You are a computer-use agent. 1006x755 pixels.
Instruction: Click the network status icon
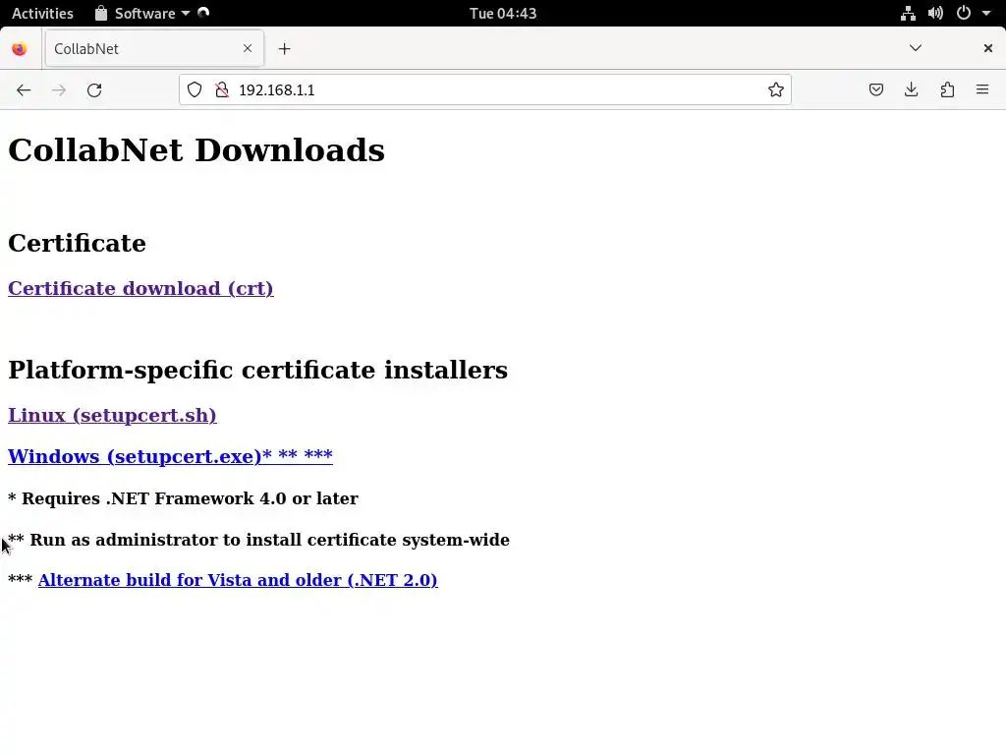[x=908, y=14]
